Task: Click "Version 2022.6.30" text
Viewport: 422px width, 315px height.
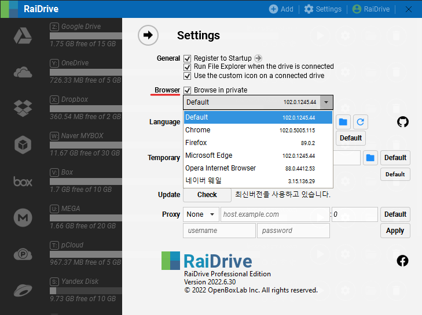Action: [x=210, y=282]
